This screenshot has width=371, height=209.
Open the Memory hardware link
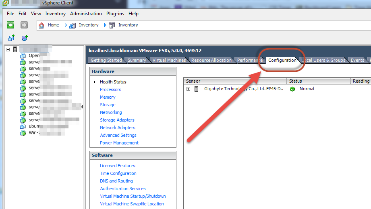[108, 97]
